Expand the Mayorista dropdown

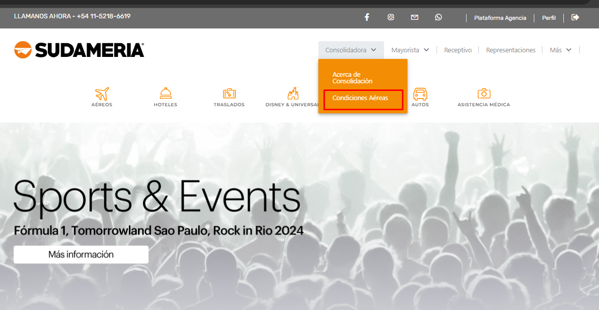click(x=410, y=50)
